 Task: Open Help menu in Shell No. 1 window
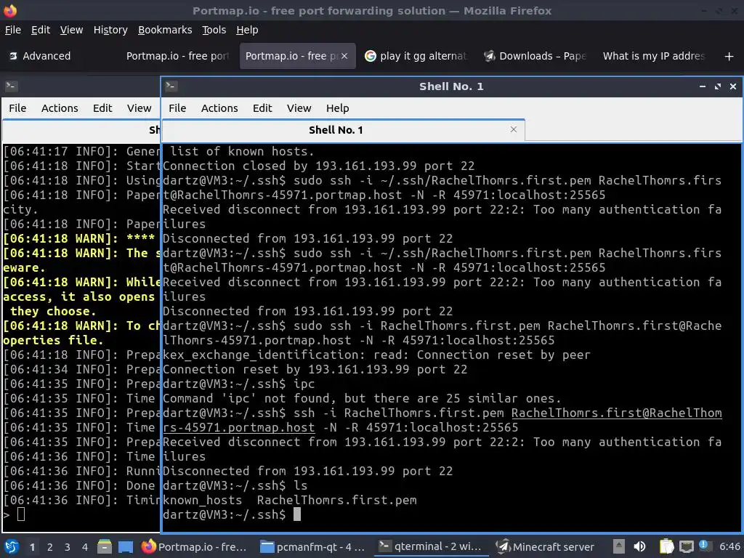point(337,108)
